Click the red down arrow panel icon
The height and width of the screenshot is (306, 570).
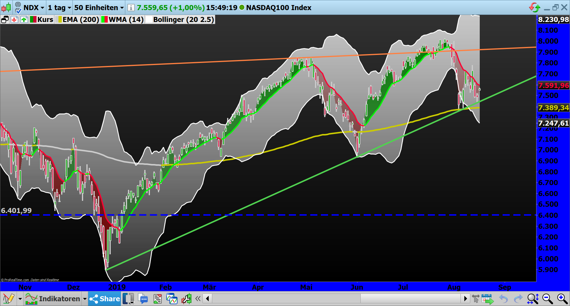pyautogui.click(x=14, y=20)
